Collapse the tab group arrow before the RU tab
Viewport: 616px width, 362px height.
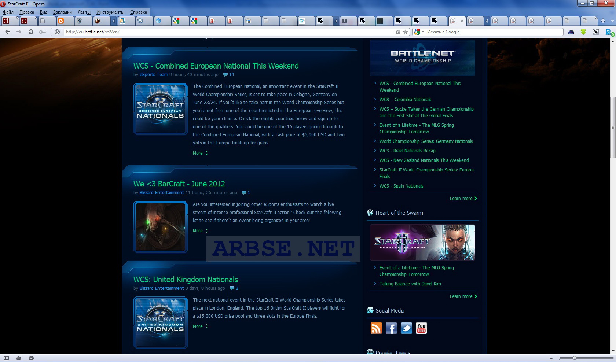[113, 21]
